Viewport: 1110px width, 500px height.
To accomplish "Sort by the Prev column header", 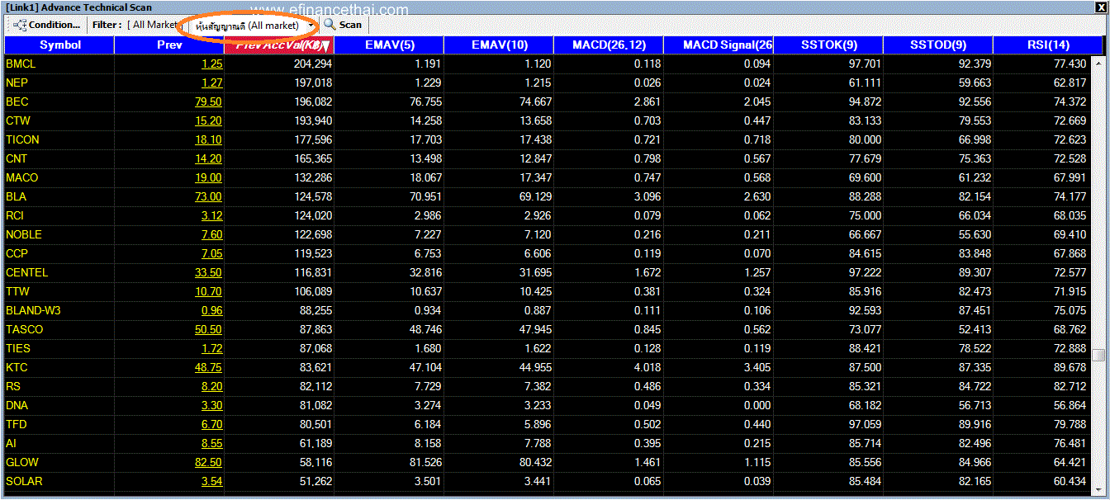I will coord(169,45).
